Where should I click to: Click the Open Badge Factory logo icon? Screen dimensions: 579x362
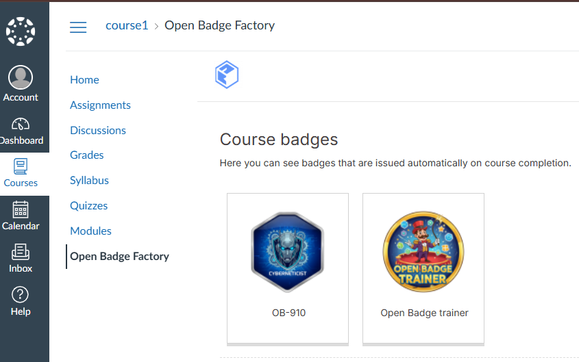tap(227, 75)
